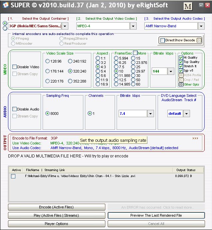
Task: Uncheck the 3gp v5 option
Action: (181, 71)
